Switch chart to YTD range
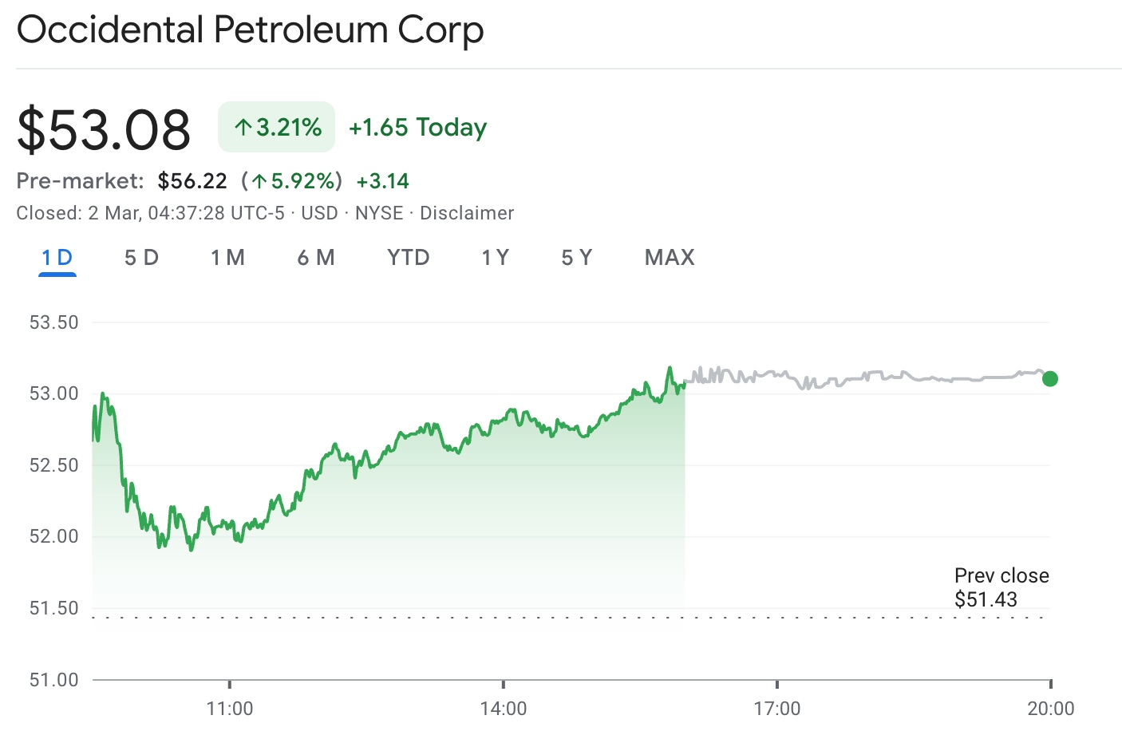1122x739 pixels. point(408,258)
